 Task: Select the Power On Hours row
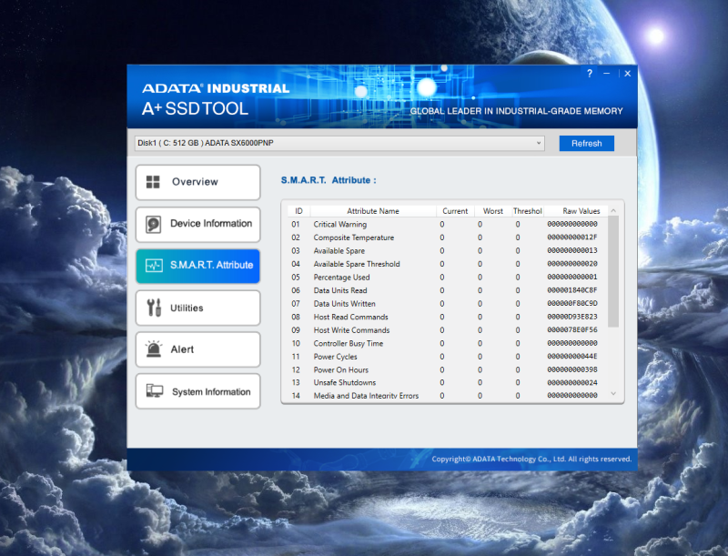447,369
